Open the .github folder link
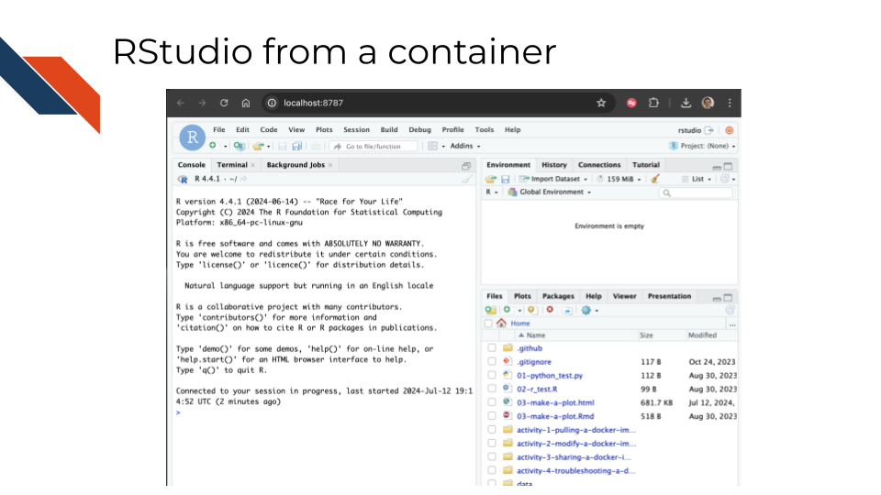This screenshot has width=881, height=495. pyautogui.click(x=530, y=348)
